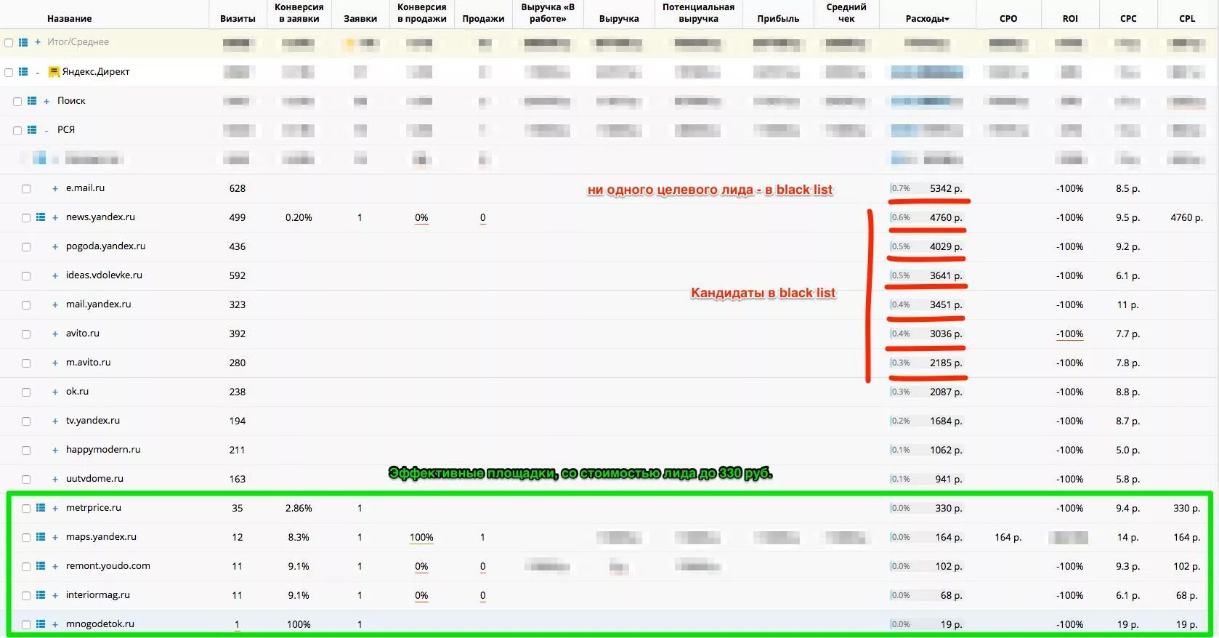Viewport: 1219px width, 638px height.
Task: Open list icon for interiormag.ru
Action: [41, 594]
